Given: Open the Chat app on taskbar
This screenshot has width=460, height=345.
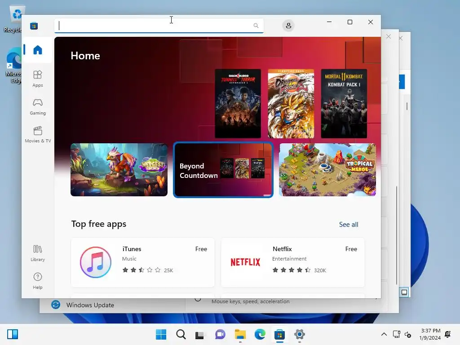Looking at the screenshot, I should 220,334.
